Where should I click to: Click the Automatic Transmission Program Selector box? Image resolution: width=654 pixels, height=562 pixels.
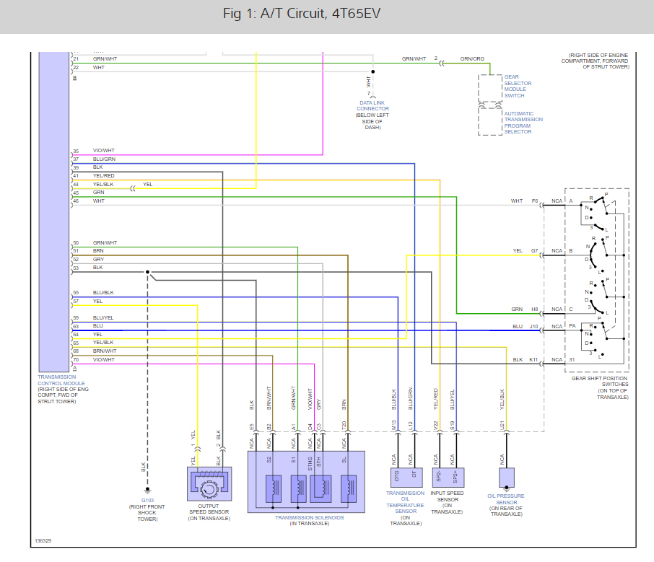click(490, 121)
